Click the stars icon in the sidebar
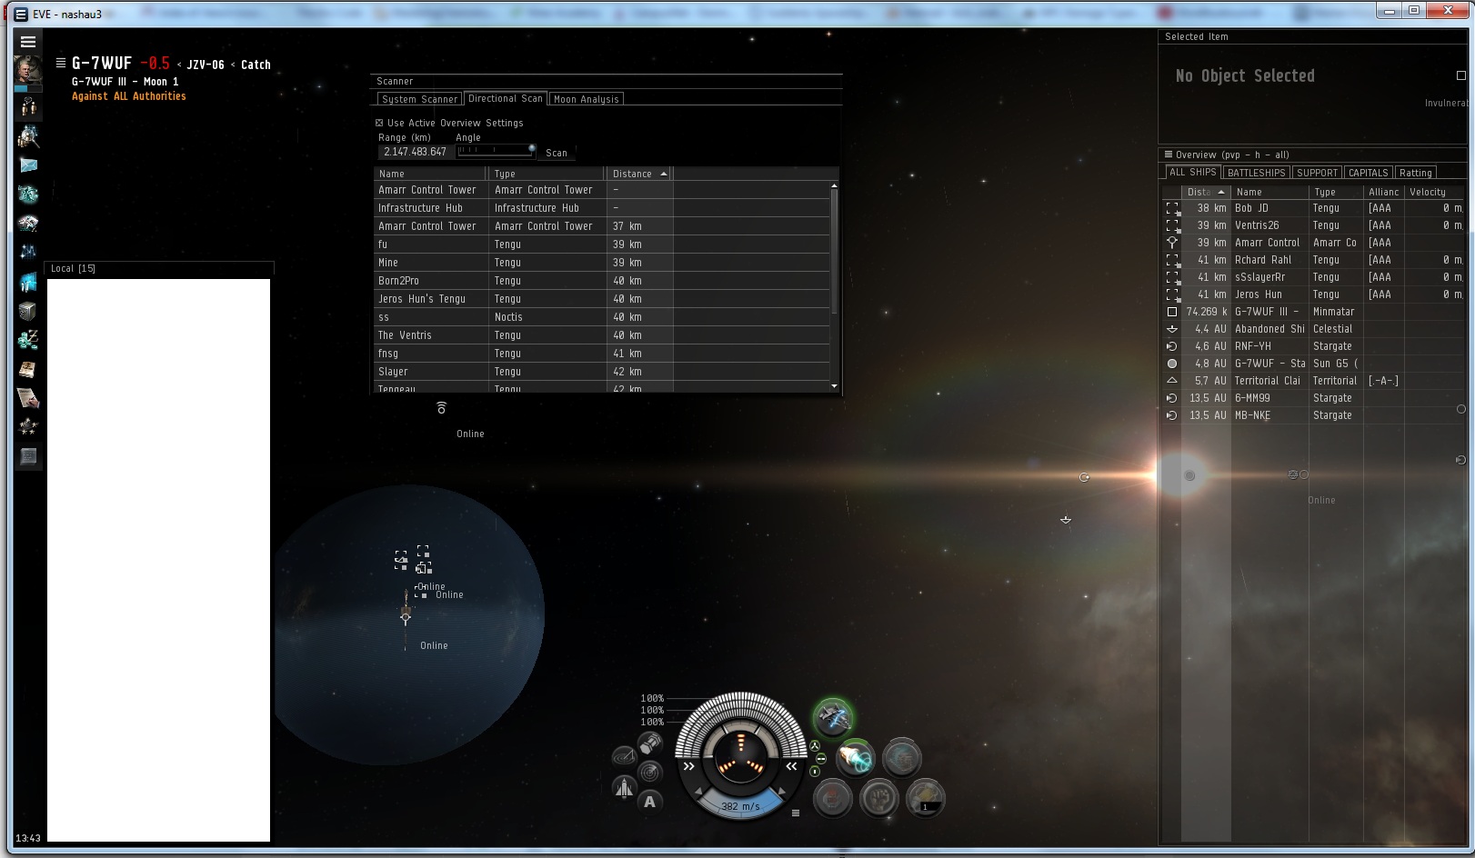The image size is (1475, 858). (x=28, y=427)
